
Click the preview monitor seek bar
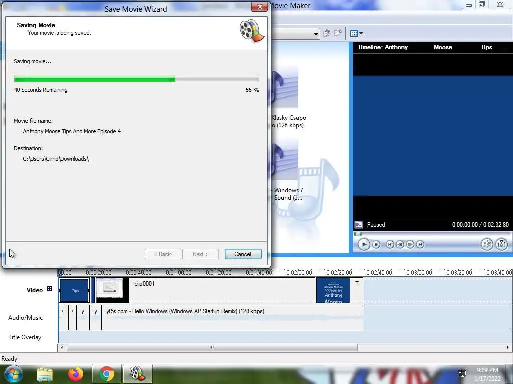(432, 234)
